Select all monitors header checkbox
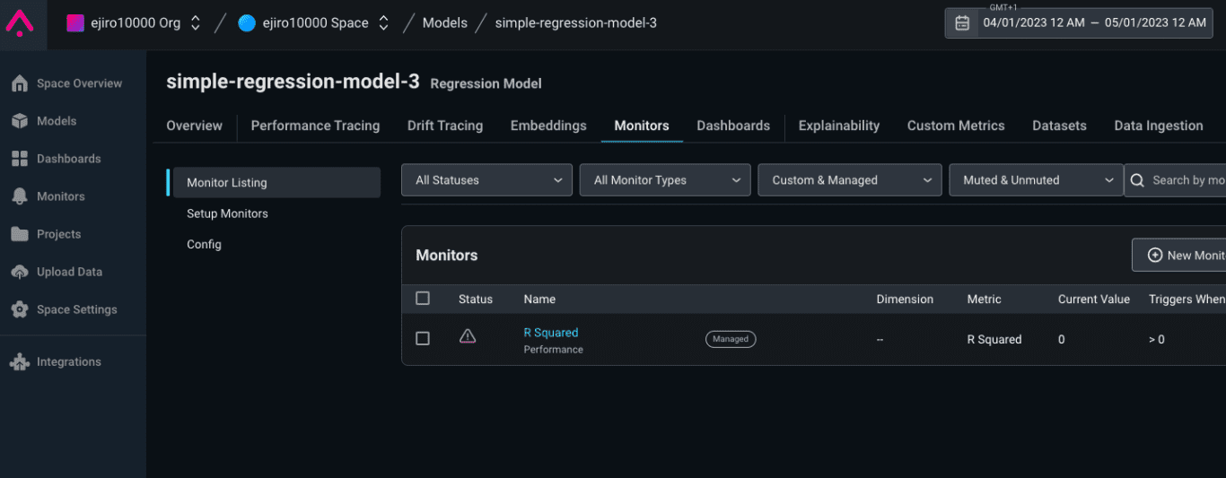The width and height of the screenshot is (1226, 478). (x=423, y=299)
